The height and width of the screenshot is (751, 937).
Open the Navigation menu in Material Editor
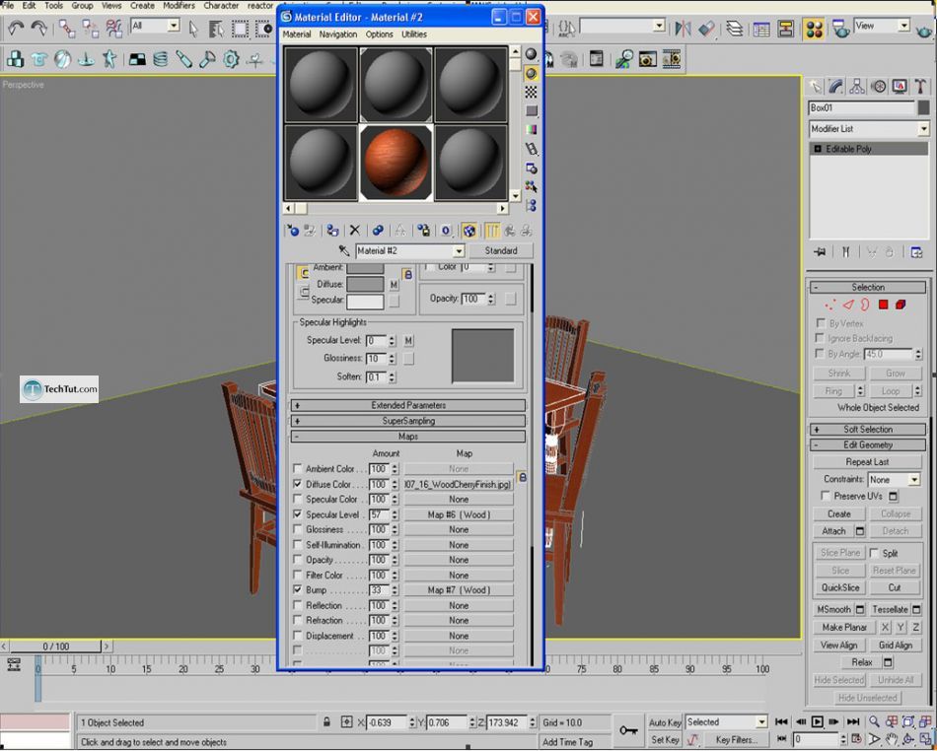(337, 34)
